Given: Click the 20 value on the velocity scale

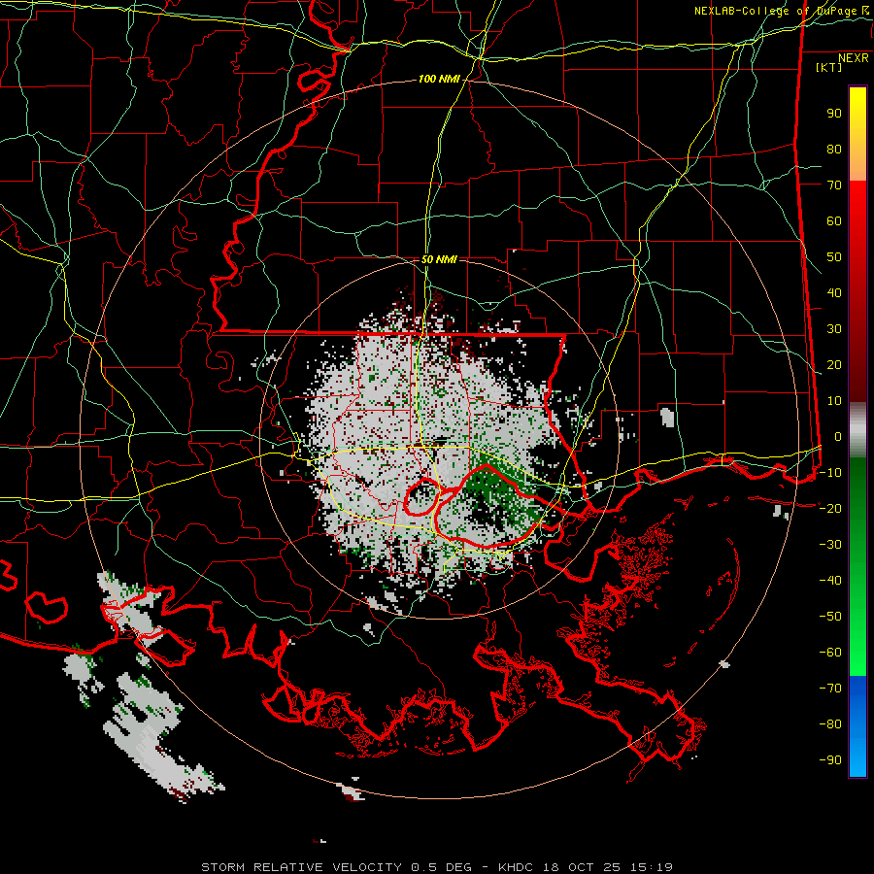Looking at the screenshot, I should pyautogui.click(x=834, y=365).
